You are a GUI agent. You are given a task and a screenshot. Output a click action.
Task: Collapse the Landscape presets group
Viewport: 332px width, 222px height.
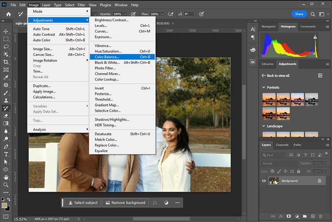click(264, 126)
